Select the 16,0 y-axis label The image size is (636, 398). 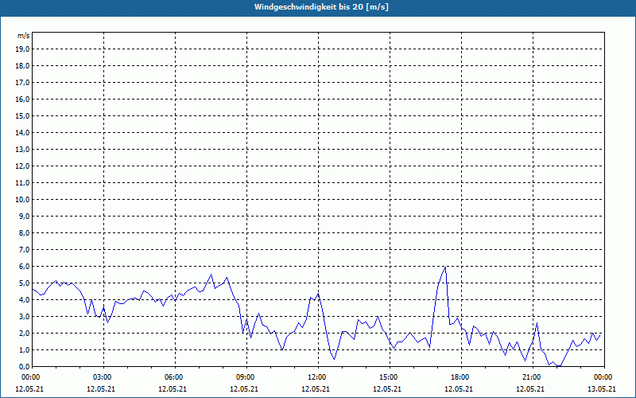(x=22, y=99)
